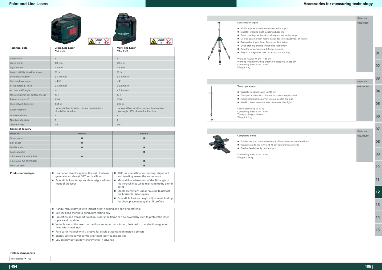Go to chapter tab 09
Image resolution: width=382 pixels, height=270 pixels.
pos(378,154)
